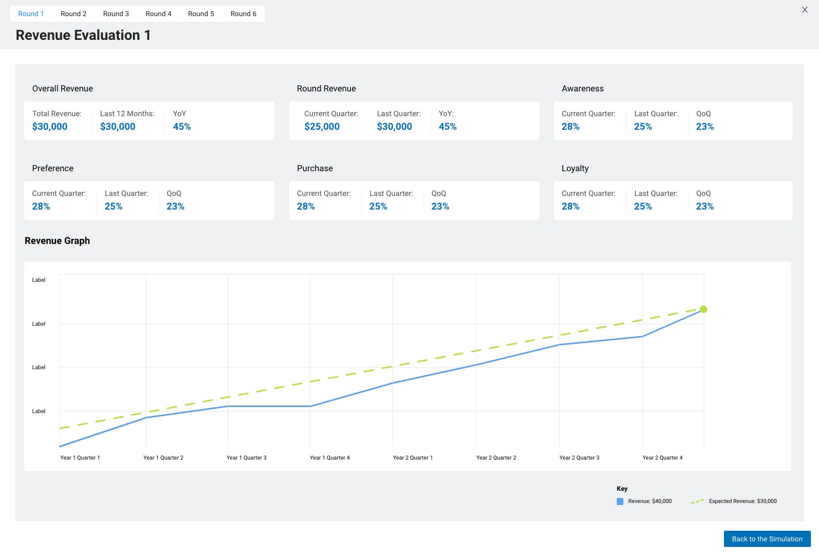Viewport: 819px width, 555px height.
Task: Click the Year 2 Quarter 1 axis label
Action: point(413,458)
